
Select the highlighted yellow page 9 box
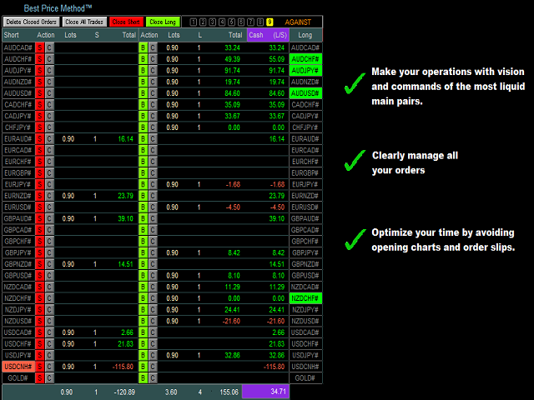click(x=270, y=22)
